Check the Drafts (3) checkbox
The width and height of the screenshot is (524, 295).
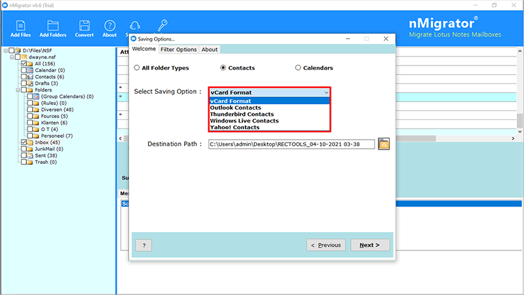pos(24,83)
